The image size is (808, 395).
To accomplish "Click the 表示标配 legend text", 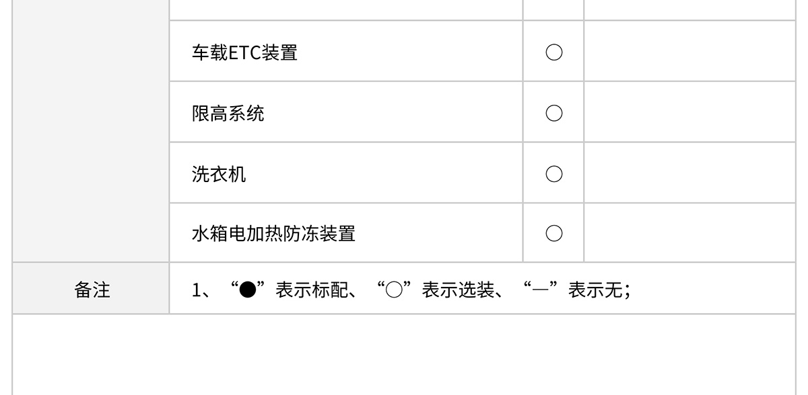I will pyautogui.click(x=311, y=291).
